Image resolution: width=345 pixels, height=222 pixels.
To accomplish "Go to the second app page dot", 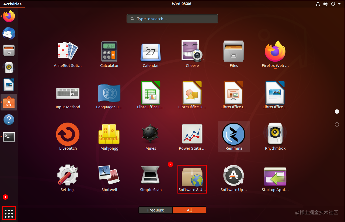I will point(337,124).
